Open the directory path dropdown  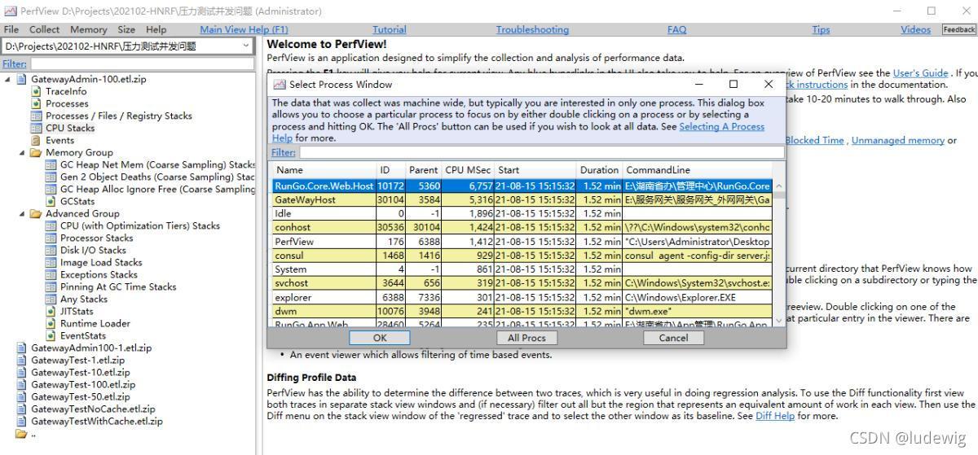[246, 46]
